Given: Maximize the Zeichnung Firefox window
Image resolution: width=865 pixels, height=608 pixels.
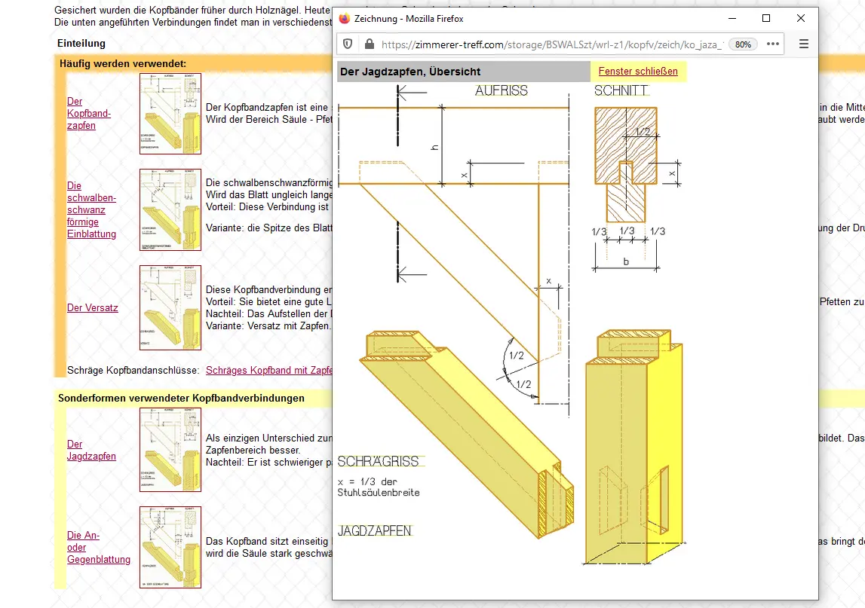Looking at the screenshot, I should pos(766,18).
